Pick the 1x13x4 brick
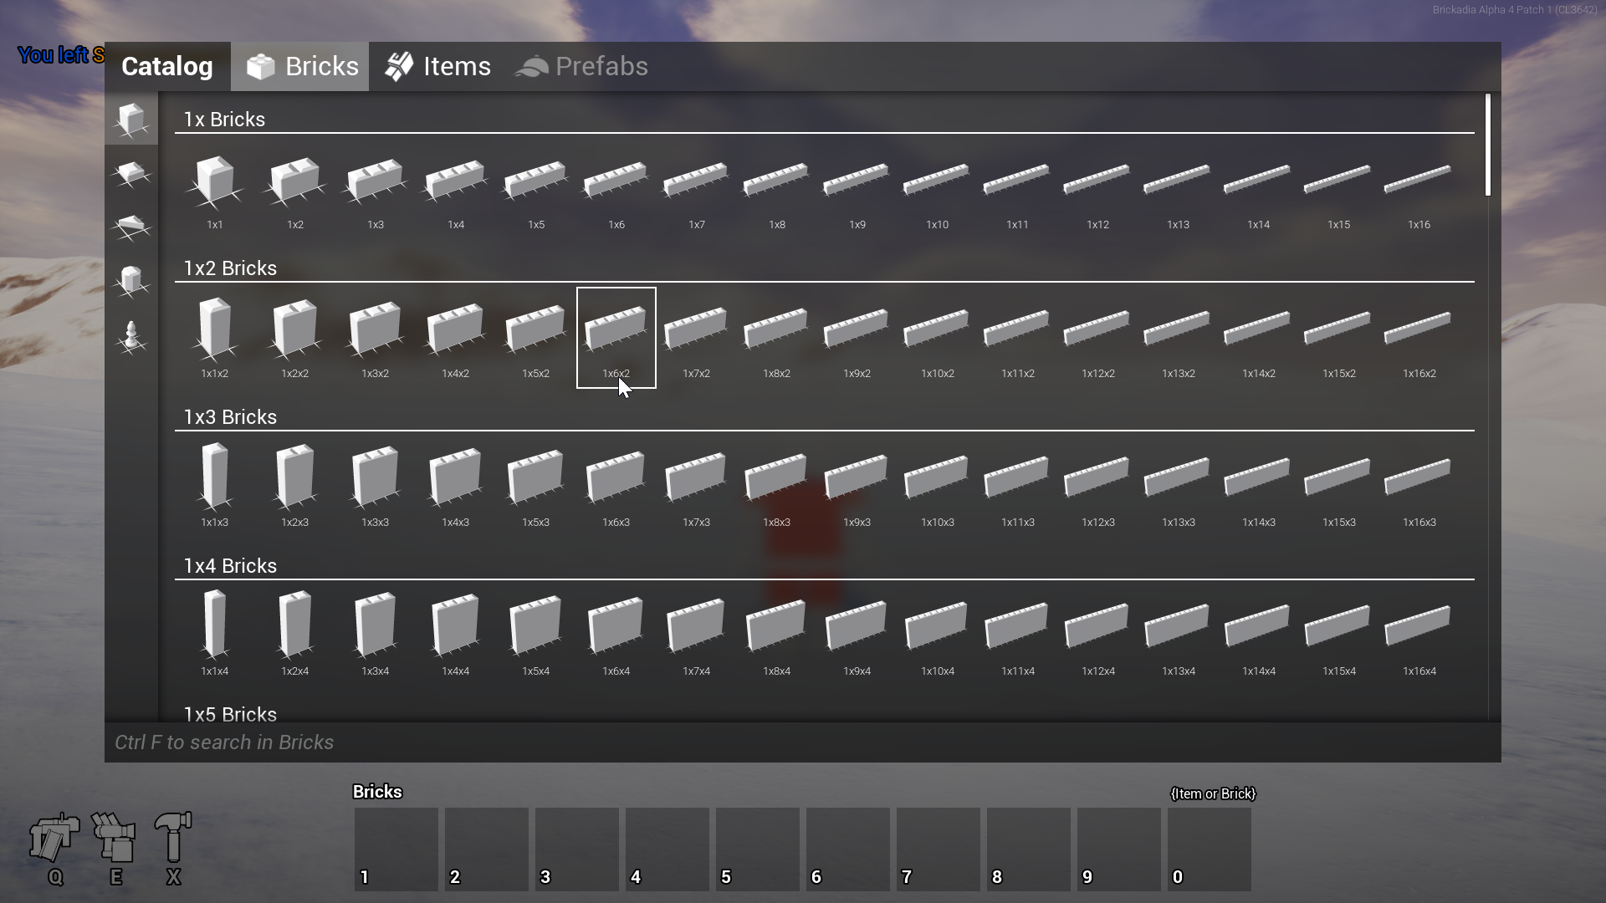Image resolution: width=1606 pixels, height=903 pixels. tap(1179, 635)
